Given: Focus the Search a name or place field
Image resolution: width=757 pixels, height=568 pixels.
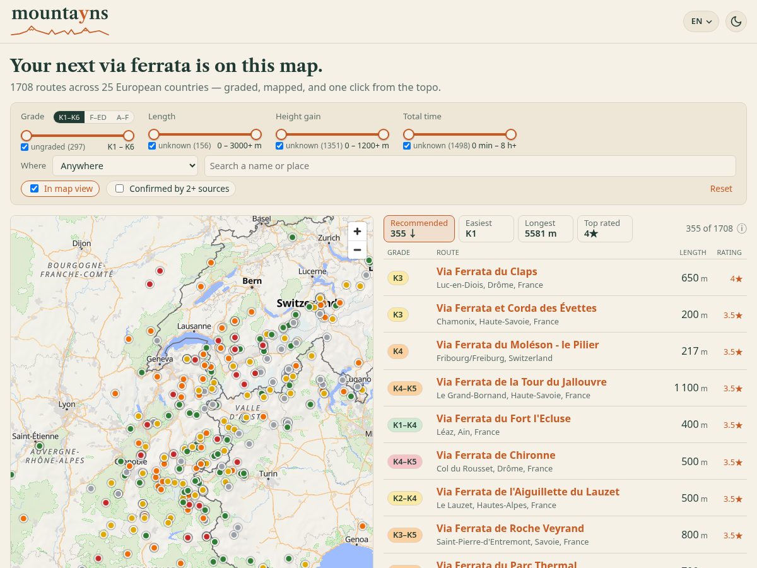Looking at the screenshot, I should coord(470,166).
